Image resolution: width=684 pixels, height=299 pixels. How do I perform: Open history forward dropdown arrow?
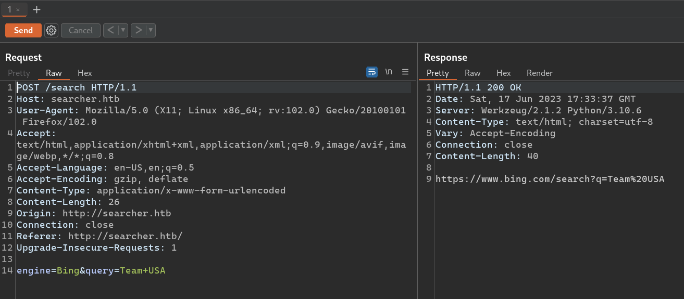point(151,30)
